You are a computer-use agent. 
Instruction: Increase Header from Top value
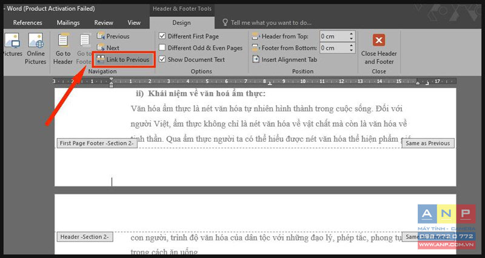pos(352,34)
